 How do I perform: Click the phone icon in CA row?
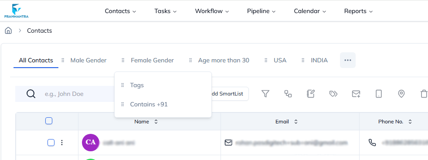pyautogui.click(x=372, y=143)
